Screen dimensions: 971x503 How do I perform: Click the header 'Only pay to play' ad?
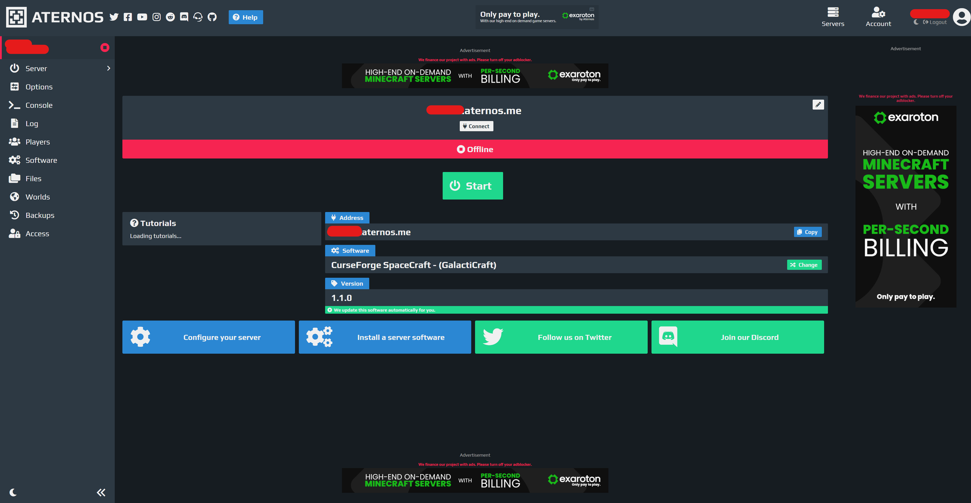(537, 17)
